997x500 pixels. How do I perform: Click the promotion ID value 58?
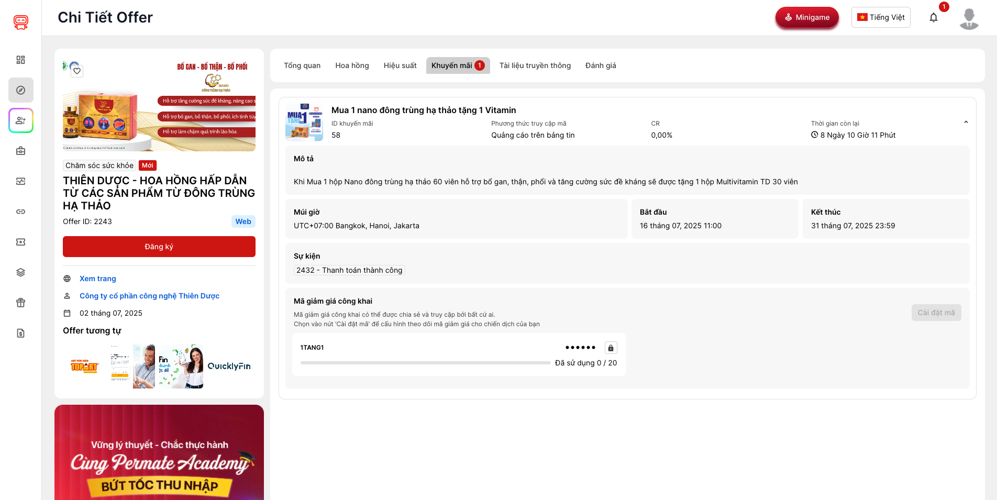pos(336,135)
